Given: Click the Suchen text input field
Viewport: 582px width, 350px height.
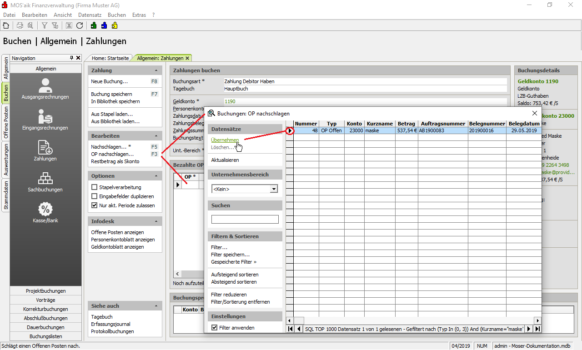Looking at the screenshot, I should click(245, 220).
